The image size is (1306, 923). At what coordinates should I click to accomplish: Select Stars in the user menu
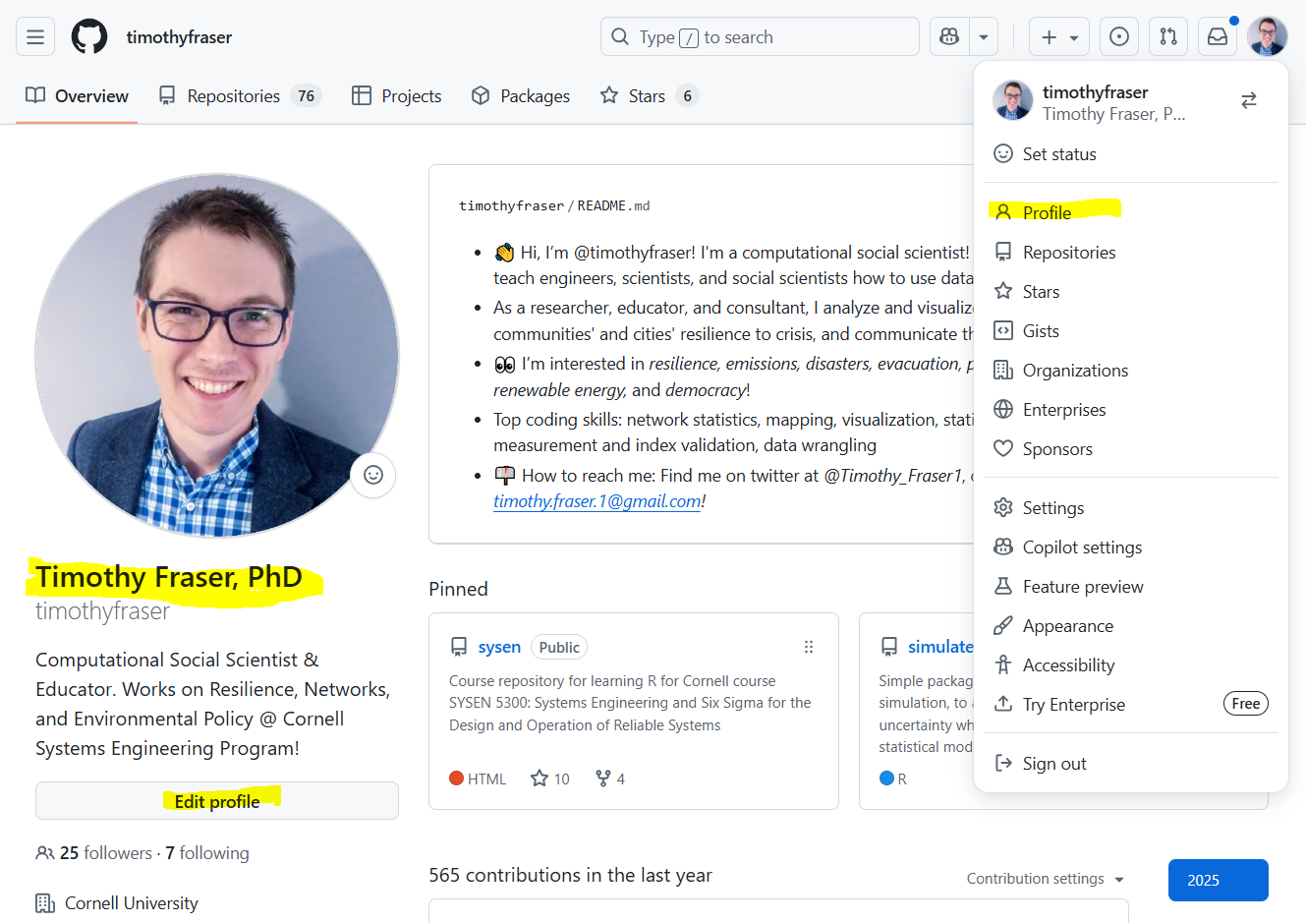[1131, 291]
